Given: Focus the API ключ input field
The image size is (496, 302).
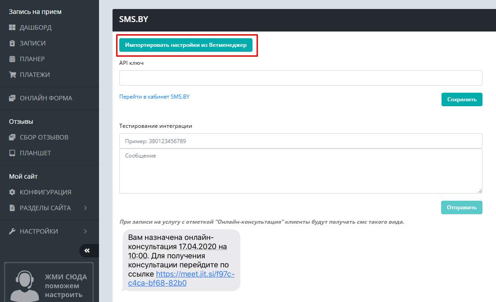Looking at the screenshot, I should (301, 78).
